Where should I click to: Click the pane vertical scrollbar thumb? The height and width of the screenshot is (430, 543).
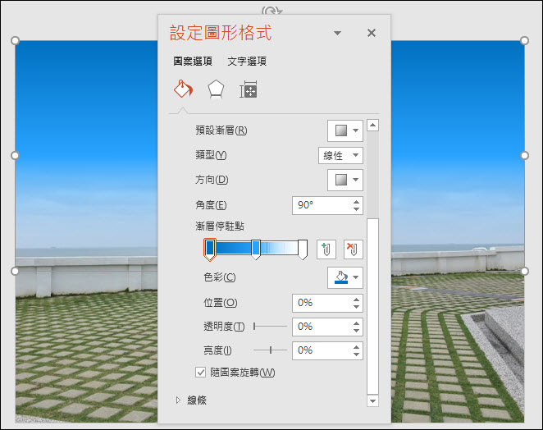[372, 306]
